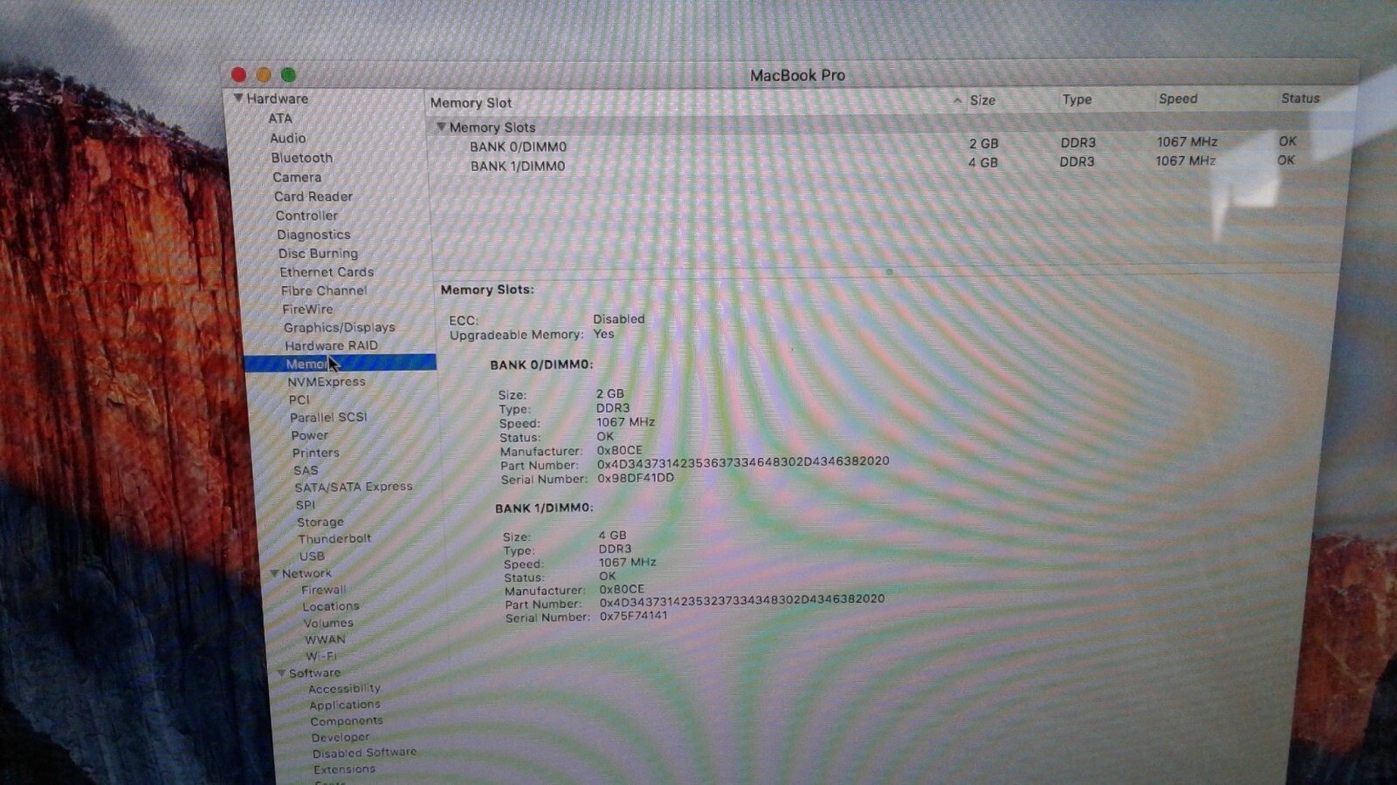This screenshot has width=1397, height=785.
Task: Select Disabled Software entry
Action: (x=364, y=753)
